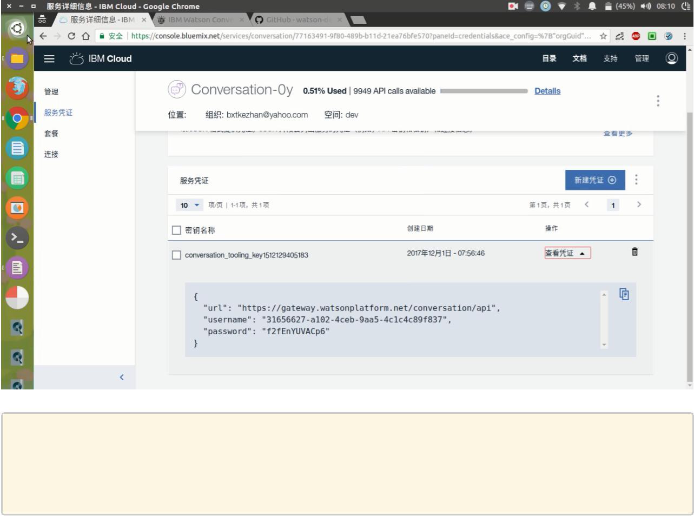Bookmark this page with the star
Screen dimensions: 694x516
603,36
